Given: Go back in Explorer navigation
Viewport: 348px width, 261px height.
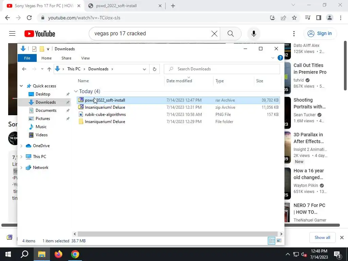Looking at the screenshot, I should click(x=24, y=69).
